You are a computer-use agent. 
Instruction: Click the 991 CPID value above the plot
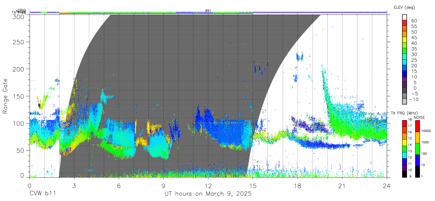[208, 10]
